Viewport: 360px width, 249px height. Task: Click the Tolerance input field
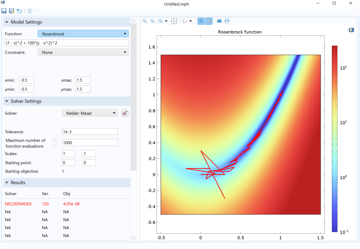[x=90, y=131]
